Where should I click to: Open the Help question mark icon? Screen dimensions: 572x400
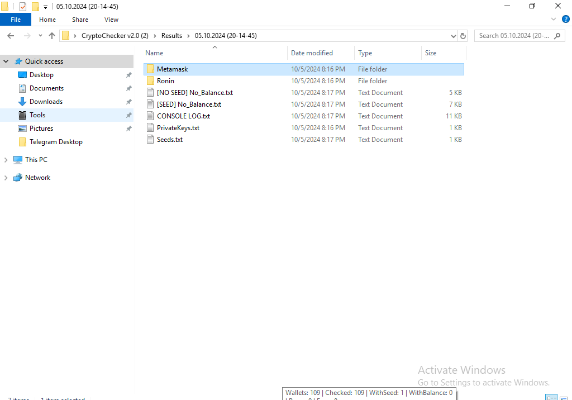[x=565, y=19]
